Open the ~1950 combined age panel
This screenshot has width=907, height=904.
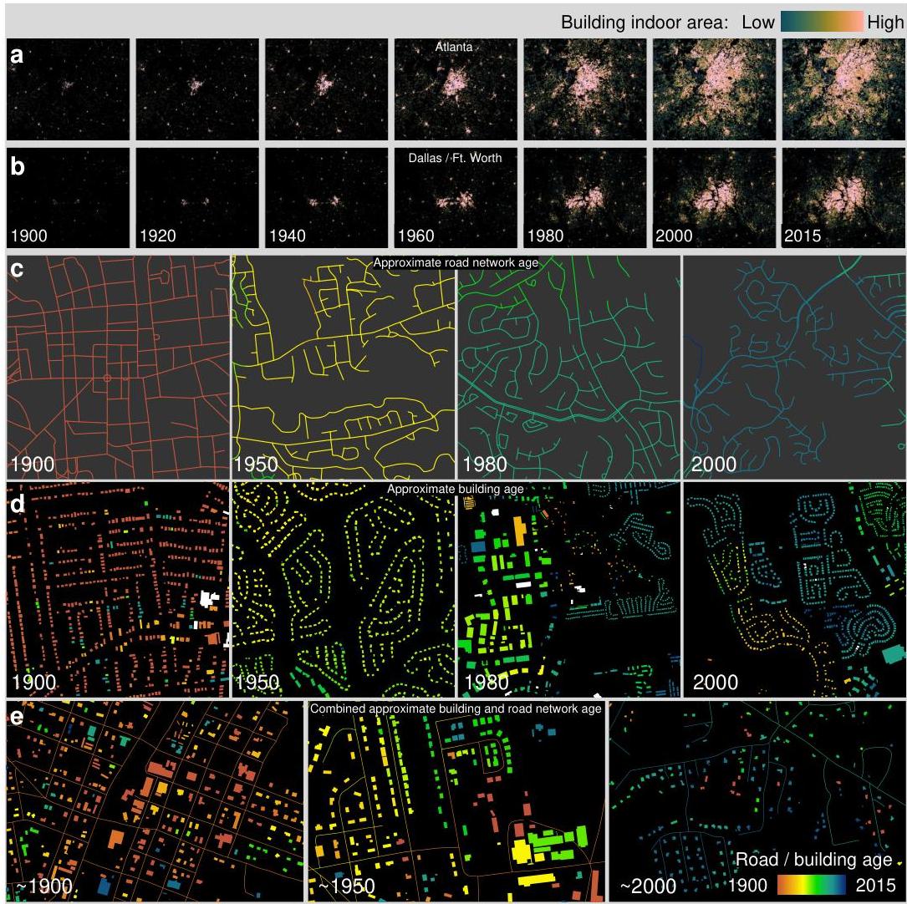456,800
